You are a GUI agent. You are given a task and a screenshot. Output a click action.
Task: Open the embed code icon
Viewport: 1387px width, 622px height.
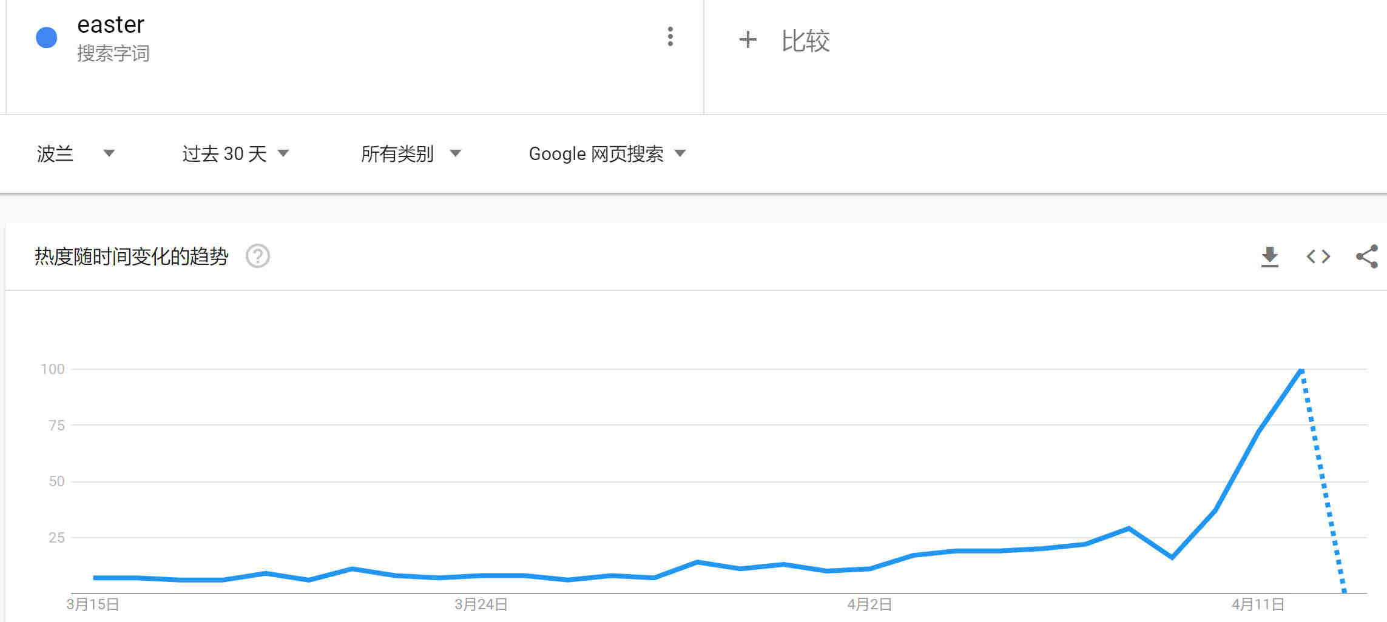[1318, 256]
